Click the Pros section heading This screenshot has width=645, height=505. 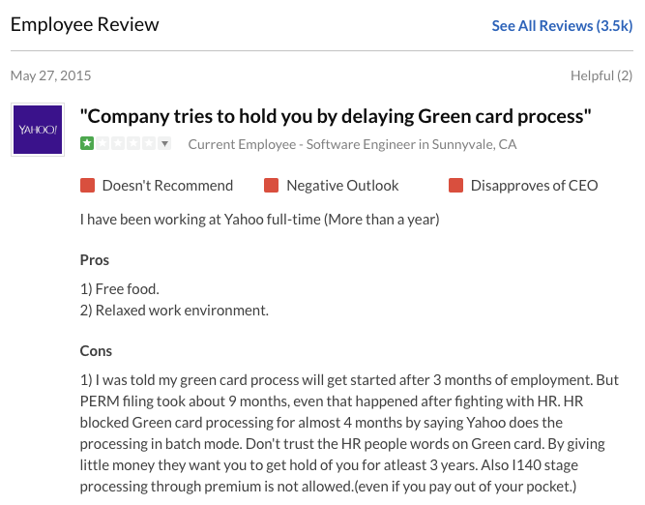[95, 260]
